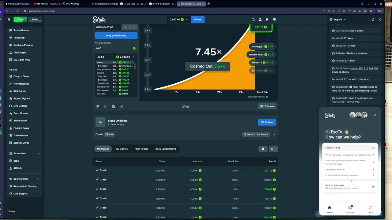This screenshot has width=392, height=220.
Task: Click the Net Gain on Win field
Action: pos(116,48)
